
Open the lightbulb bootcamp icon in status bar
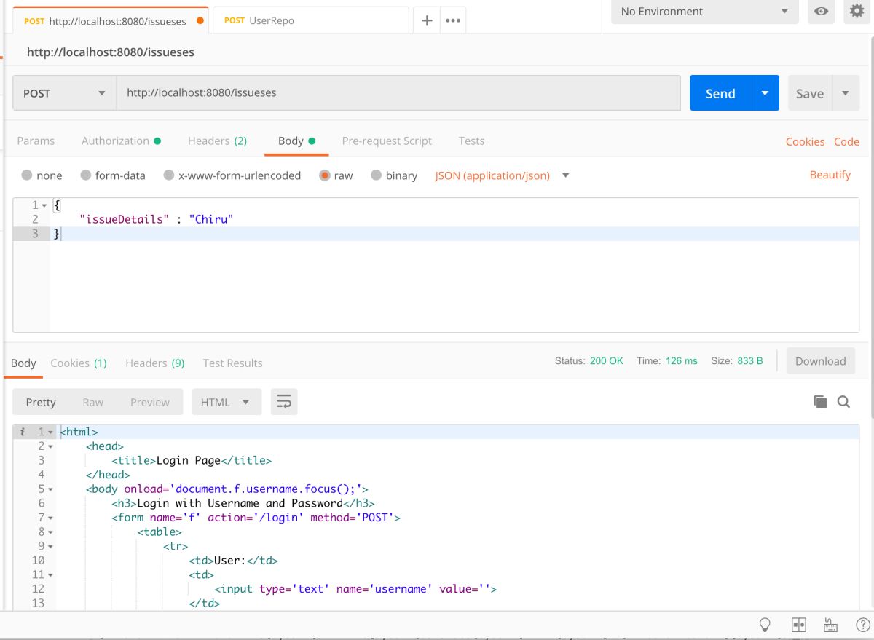coord(765,625)
